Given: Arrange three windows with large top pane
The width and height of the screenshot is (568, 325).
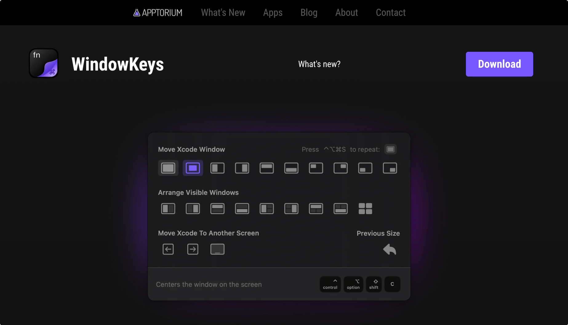Looking at the screenshot, I should tap(316, 209).
